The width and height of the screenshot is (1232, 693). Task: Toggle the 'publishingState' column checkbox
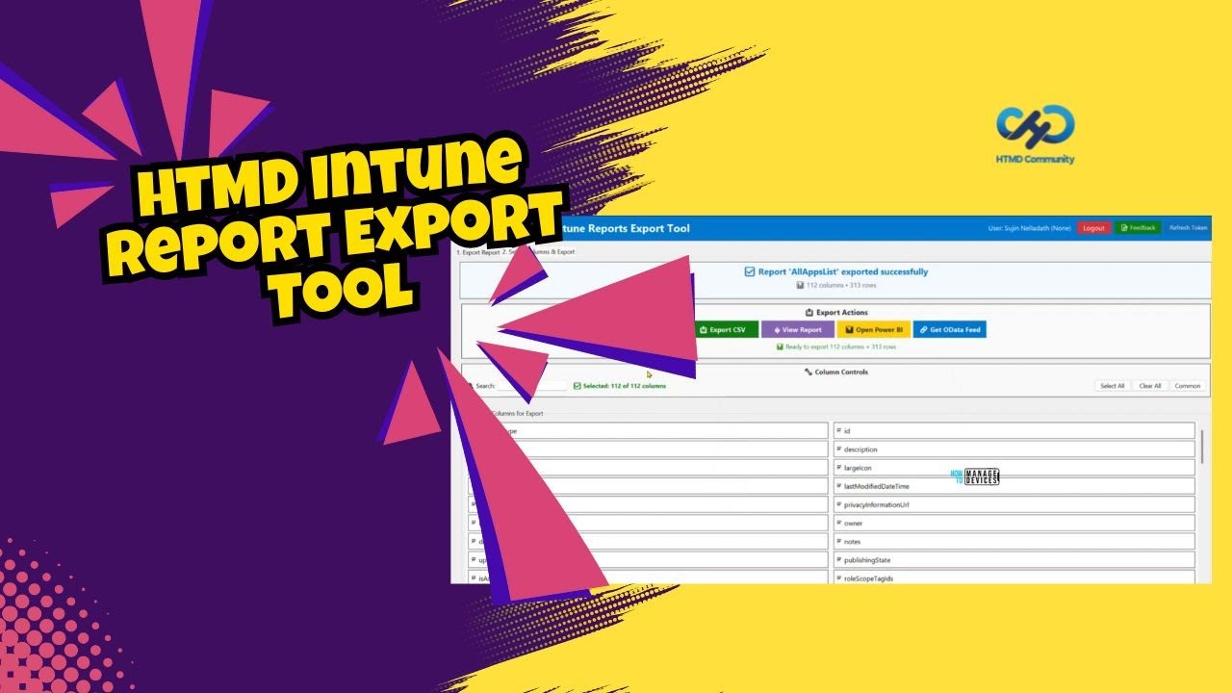coord(839,560)
